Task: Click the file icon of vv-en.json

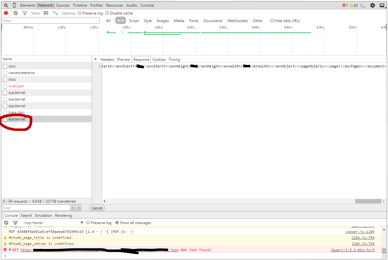Action: (5, 86)
